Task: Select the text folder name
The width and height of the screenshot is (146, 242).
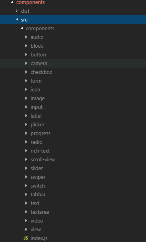Action: point(35,203)
